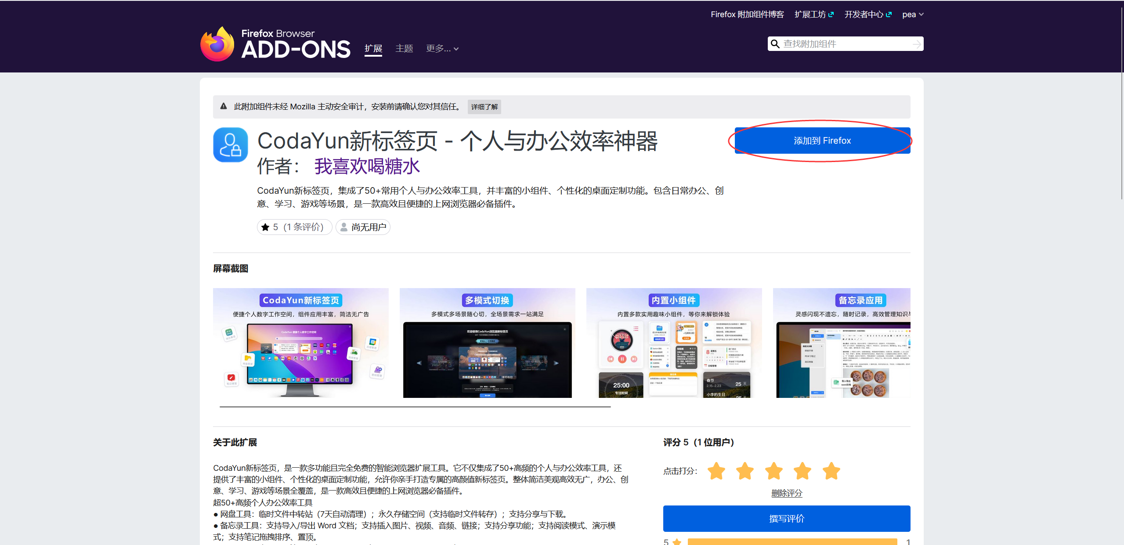Click the 详细了解 button in warning
Screen dimensions: 1124x545
pos(484,107)
